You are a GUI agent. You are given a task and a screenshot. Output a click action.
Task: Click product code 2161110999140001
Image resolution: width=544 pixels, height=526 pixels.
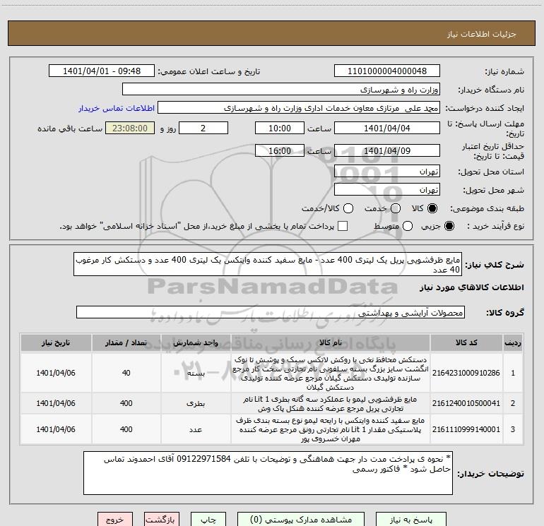[466, 429]
